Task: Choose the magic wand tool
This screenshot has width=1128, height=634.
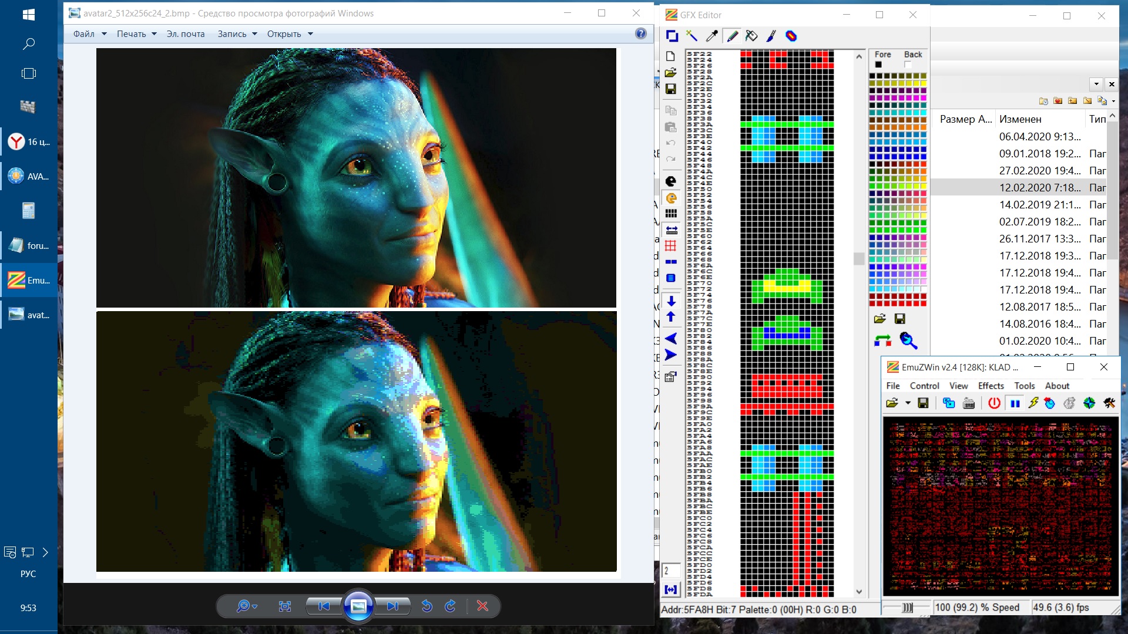Action: [x=692, y=36]
